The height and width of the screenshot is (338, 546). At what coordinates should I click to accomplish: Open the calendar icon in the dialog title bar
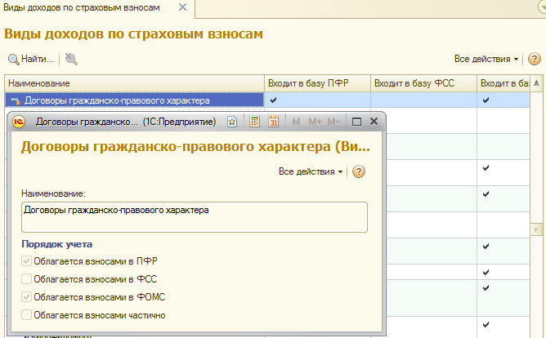click(273, 122)
